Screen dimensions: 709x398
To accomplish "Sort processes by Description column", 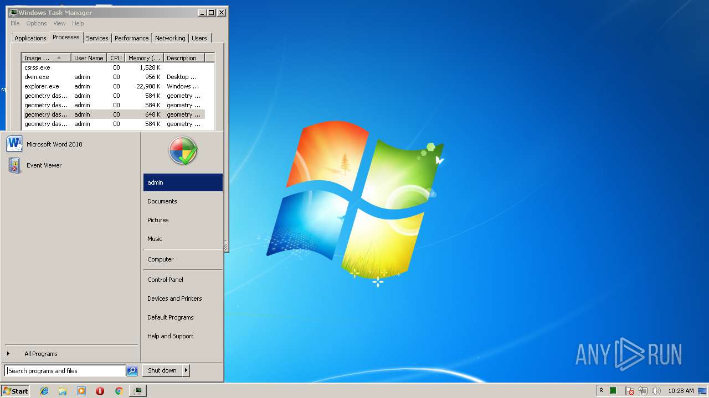I will tap(184, 58).
